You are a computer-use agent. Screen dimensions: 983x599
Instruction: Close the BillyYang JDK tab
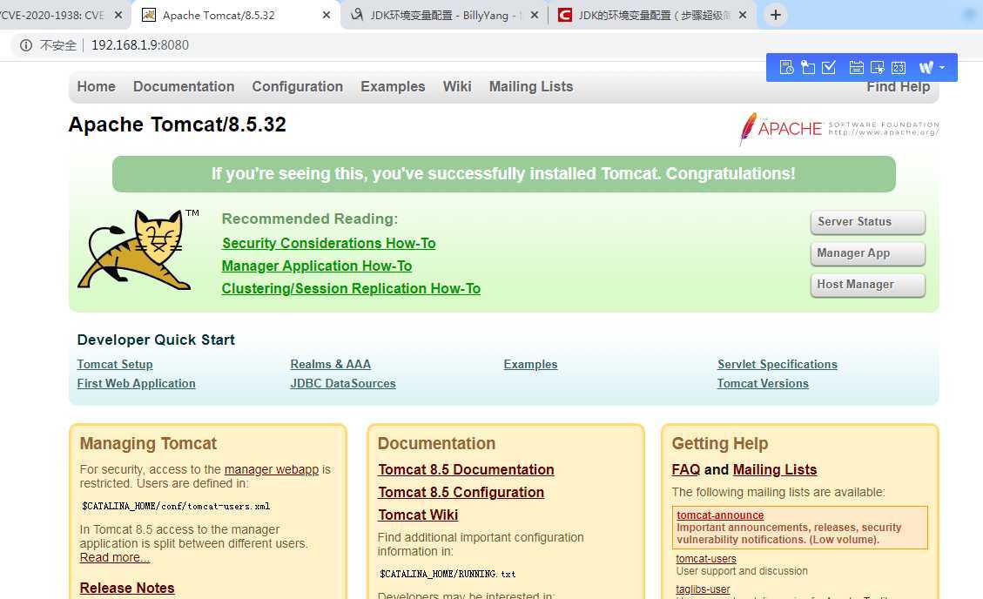(x=534, y=15)
